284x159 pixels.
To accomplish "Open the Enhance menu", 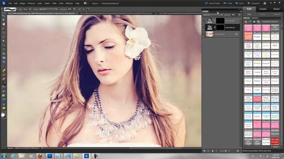I will 31,3.
